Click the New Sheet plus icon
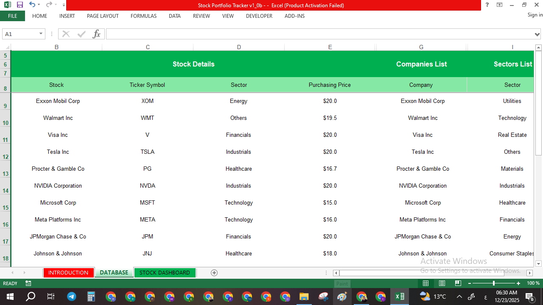The height and width of the screenshot is (305, 543). [214, 273]
